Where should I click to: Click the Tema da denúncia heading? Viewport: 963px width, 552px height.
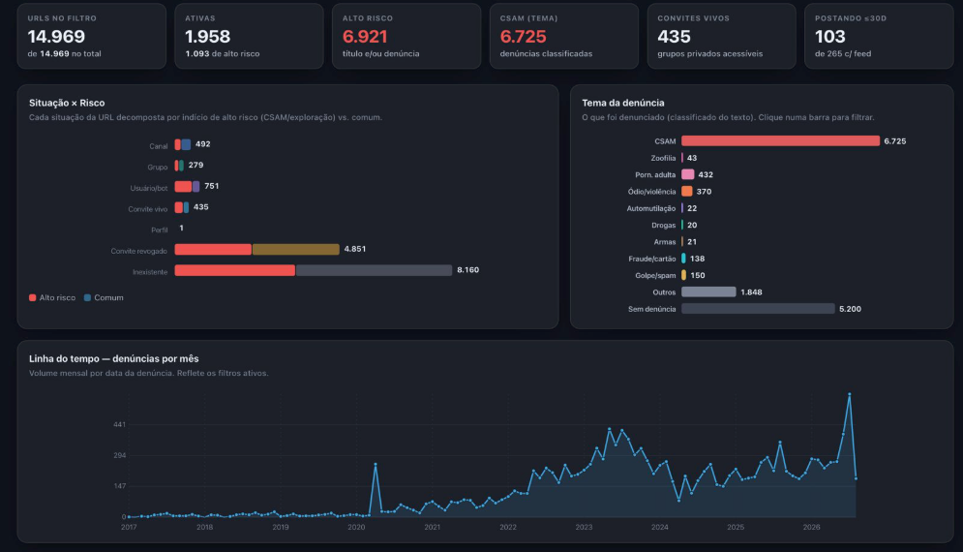[x=622, y=103]
